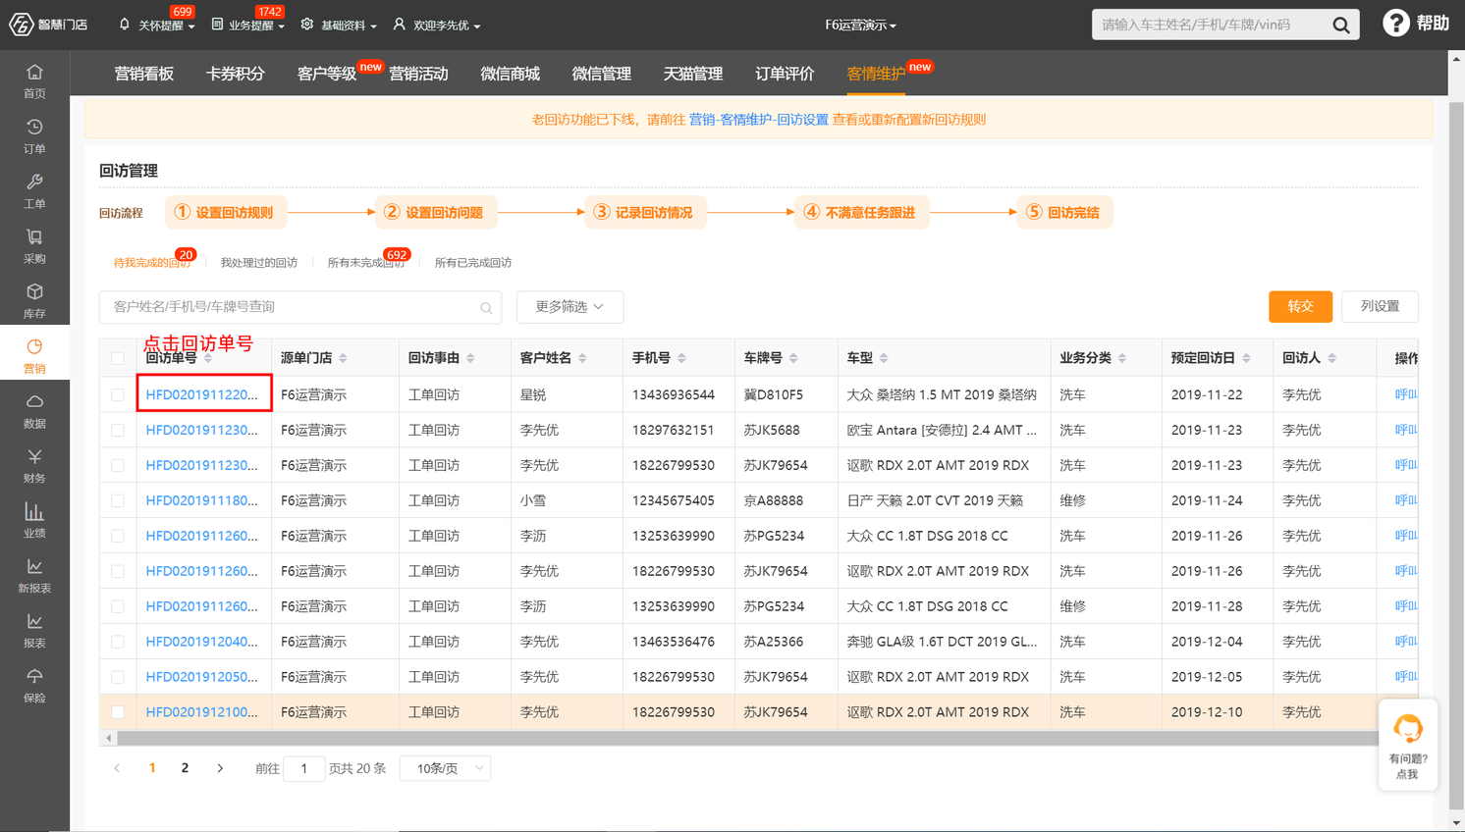The width and height of the screenshot is (1465, 832).
Task: Expand the 基础资料 dropdown
Action: tap(340, 26)
